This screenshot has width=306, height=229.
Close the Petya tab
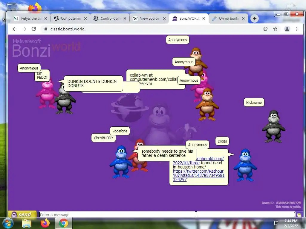(45, 18)
